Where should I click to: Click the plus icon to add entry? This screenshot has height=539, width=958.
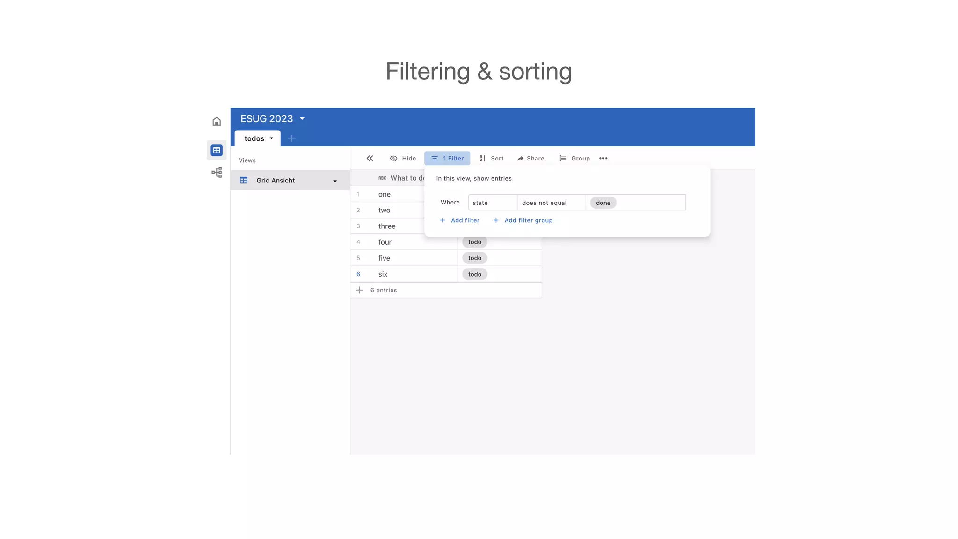click(x=359, y=290)
